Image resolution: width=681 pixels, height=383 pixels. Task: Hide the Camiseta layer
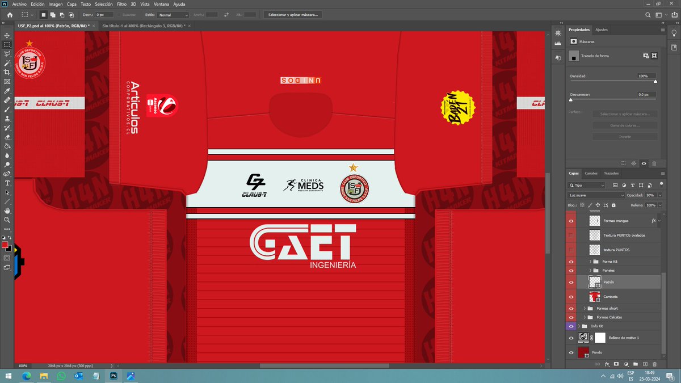point(571,296)
